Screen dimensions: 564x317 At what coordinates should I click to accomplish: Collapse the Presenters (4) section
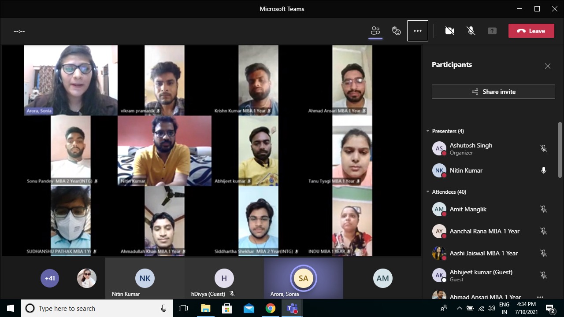click(428, 131)
